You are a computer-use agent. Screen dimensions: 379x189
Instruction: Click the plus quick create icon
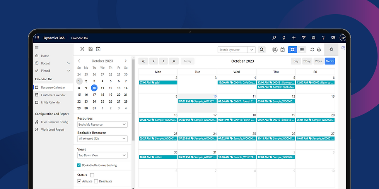[x=294, y=38]
